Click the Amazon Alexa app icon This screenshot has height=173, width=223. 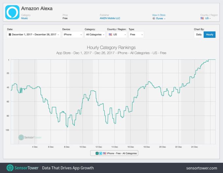click(x=12, y=12)
